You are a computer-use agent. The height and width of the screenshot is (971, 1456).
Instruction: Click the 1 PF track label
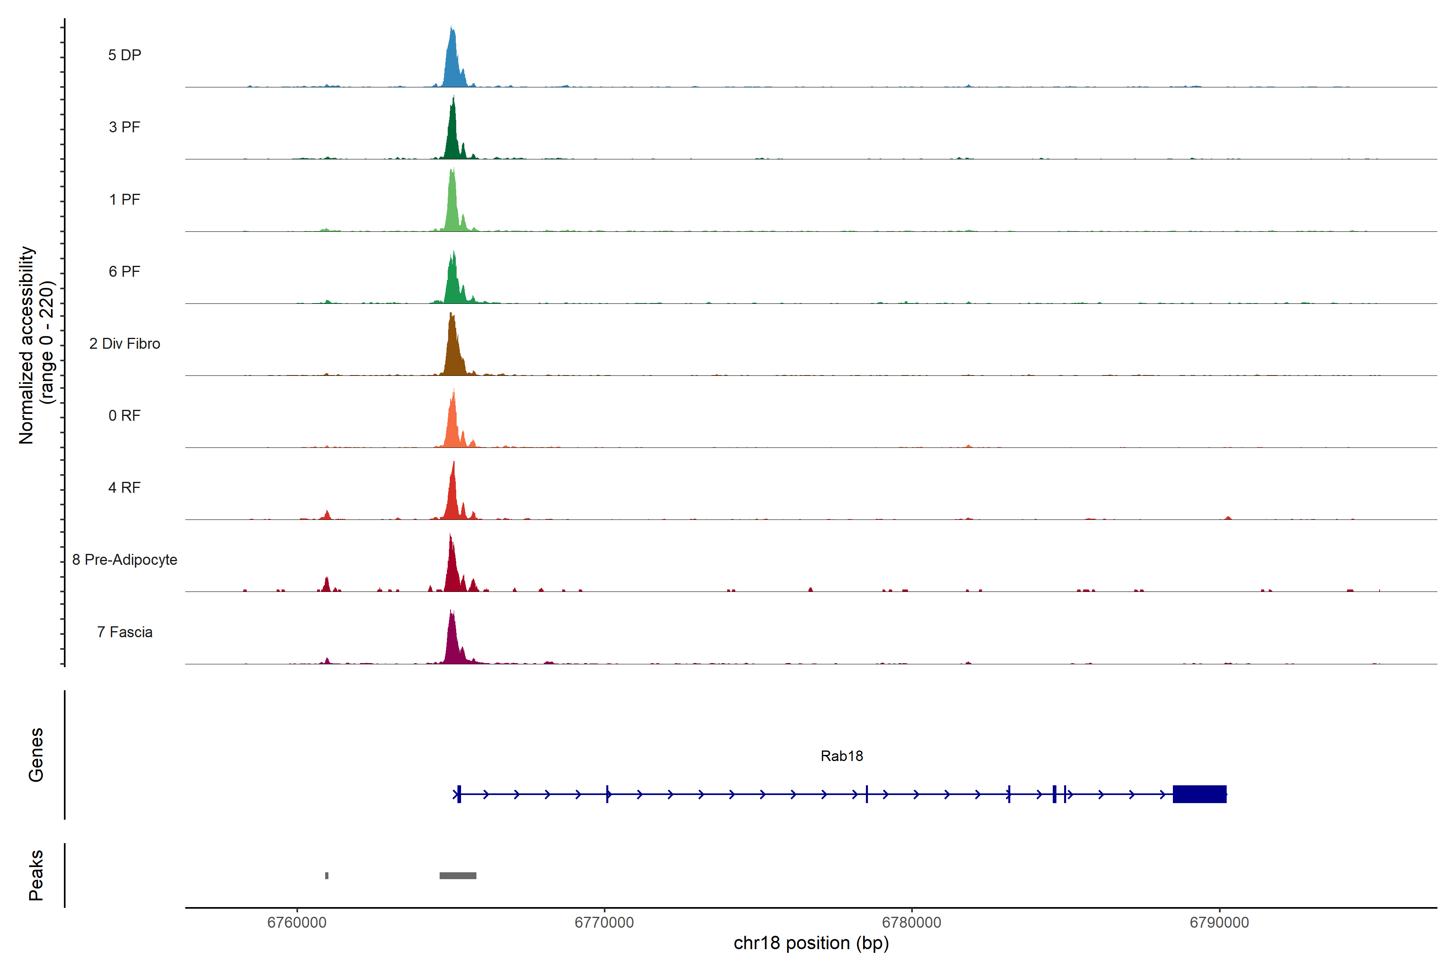pyautogui.click(x=125, y=199)
